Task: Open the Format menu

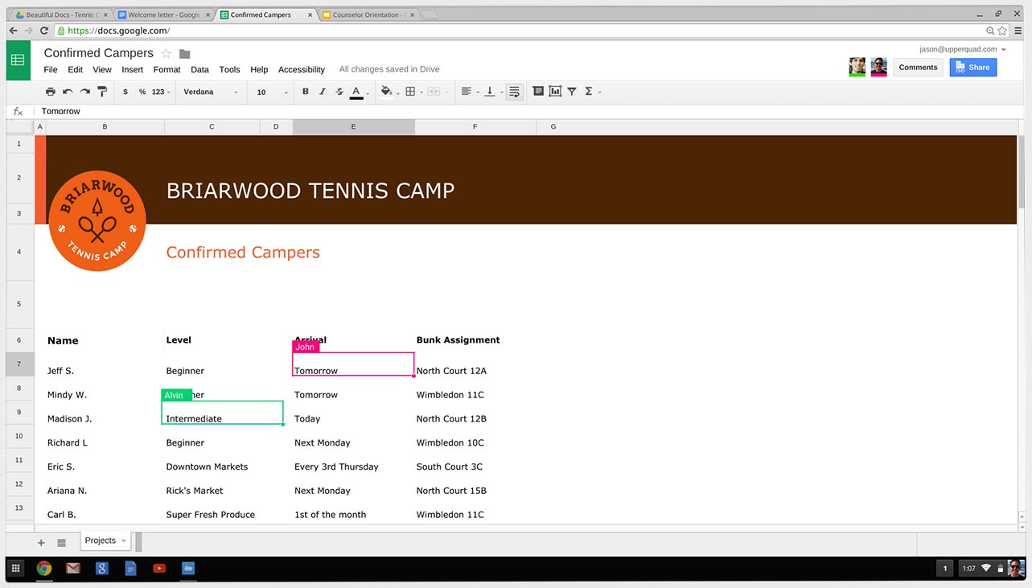Action: pyautogui.click(x=167, y=70)
